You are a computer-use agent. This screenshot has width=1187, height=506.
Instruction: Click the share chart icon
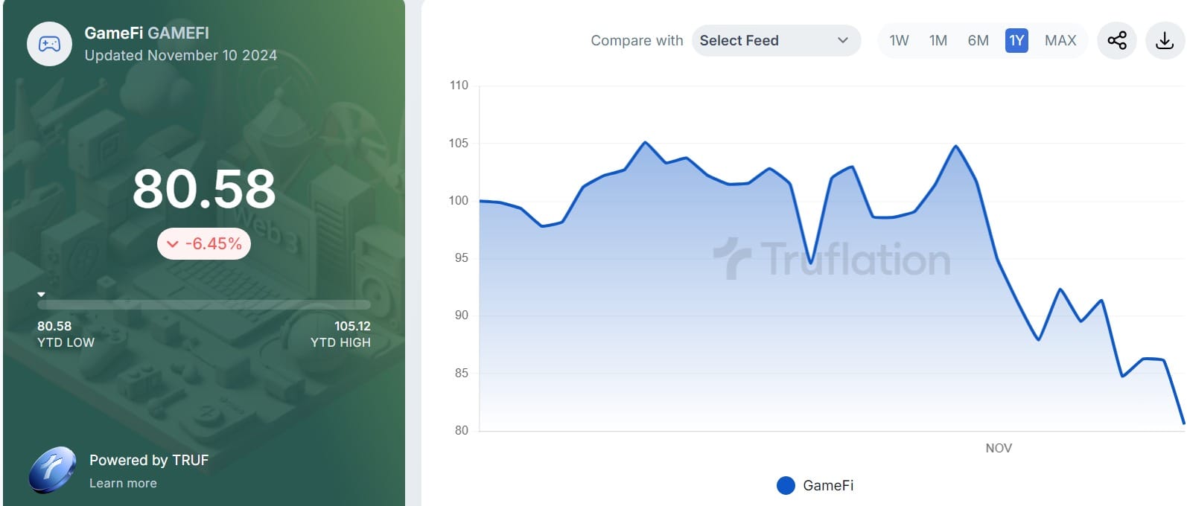1117,40
